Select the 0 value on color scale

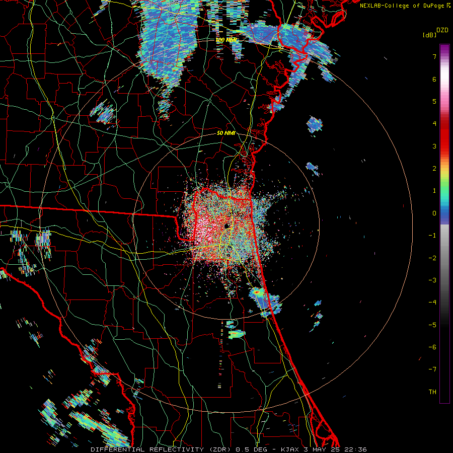pyautogui.click(x=434, y=213)
